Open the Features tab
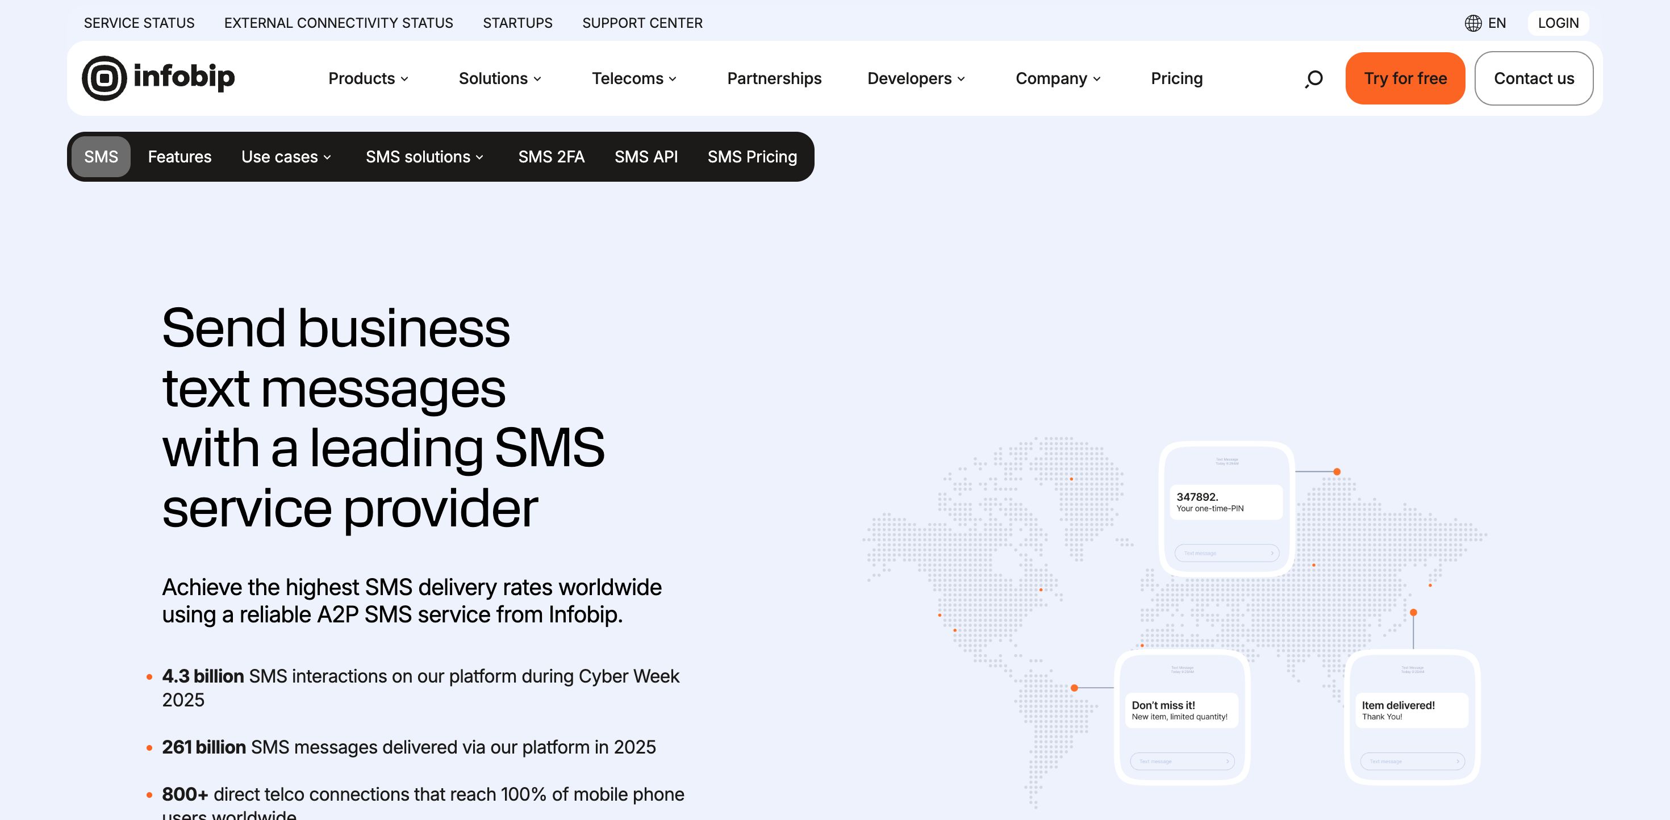This screenshot has height=820, width=1670. click(x=179, y=157)
